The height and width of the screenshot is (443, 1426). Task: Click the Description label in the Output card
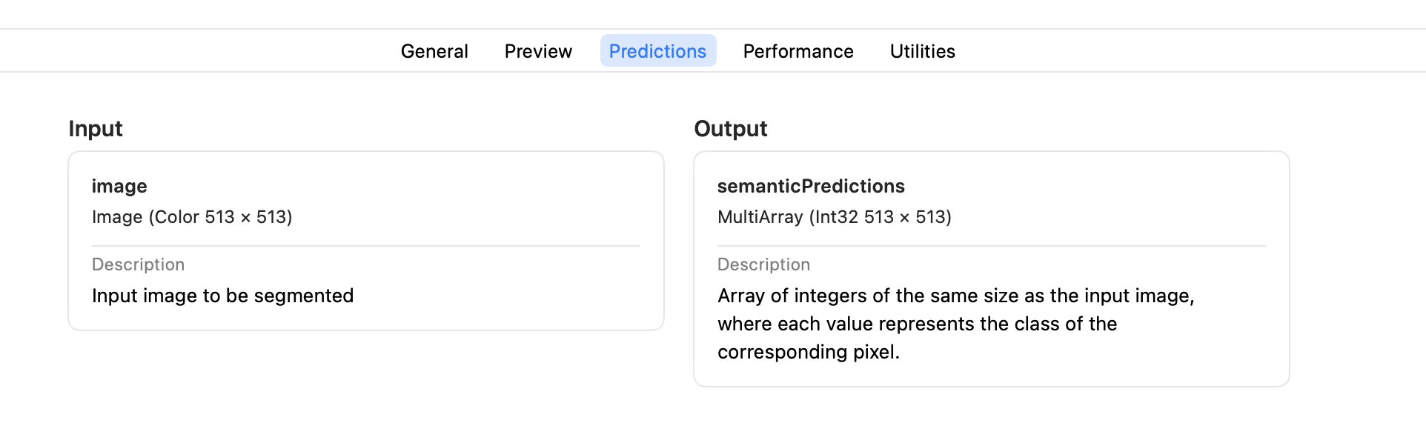tap(763, 264)
